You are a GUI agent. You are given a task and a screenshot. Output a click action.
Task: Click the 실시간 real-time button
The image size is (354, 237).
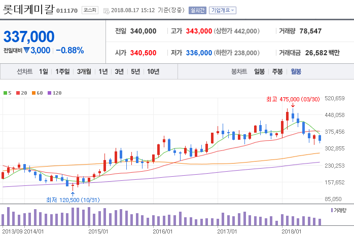198,10
